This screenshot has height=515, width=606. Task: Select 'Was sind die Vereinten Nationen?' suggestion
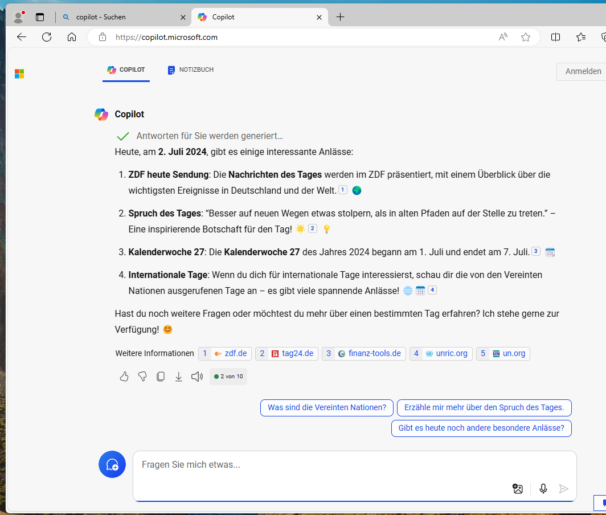coord(327,407)
